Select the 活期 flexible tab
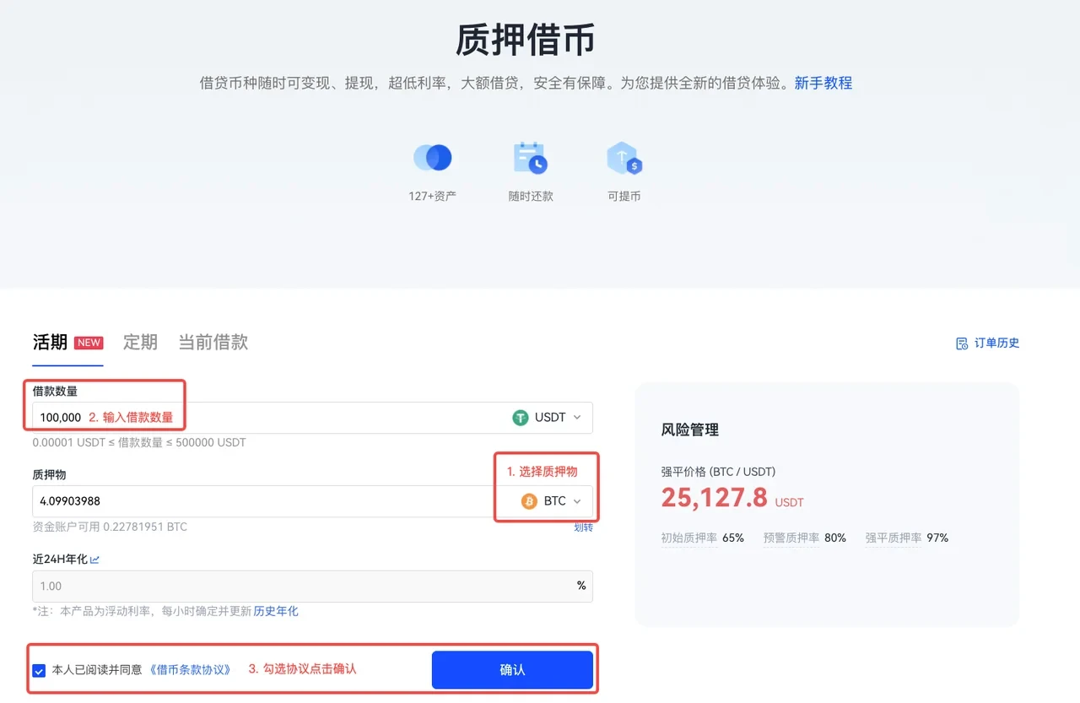Screen dimensions: 1080x703 pyautogui.click(x=50, y=342)
